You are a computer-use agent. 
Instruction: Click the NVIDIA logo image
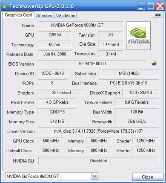(x=138, y=36)
